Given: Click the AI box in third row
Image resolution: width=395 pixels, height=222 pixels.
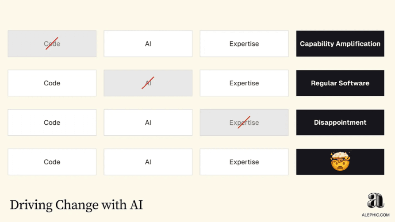Looking at the screenshot, I should click(148, 122).
